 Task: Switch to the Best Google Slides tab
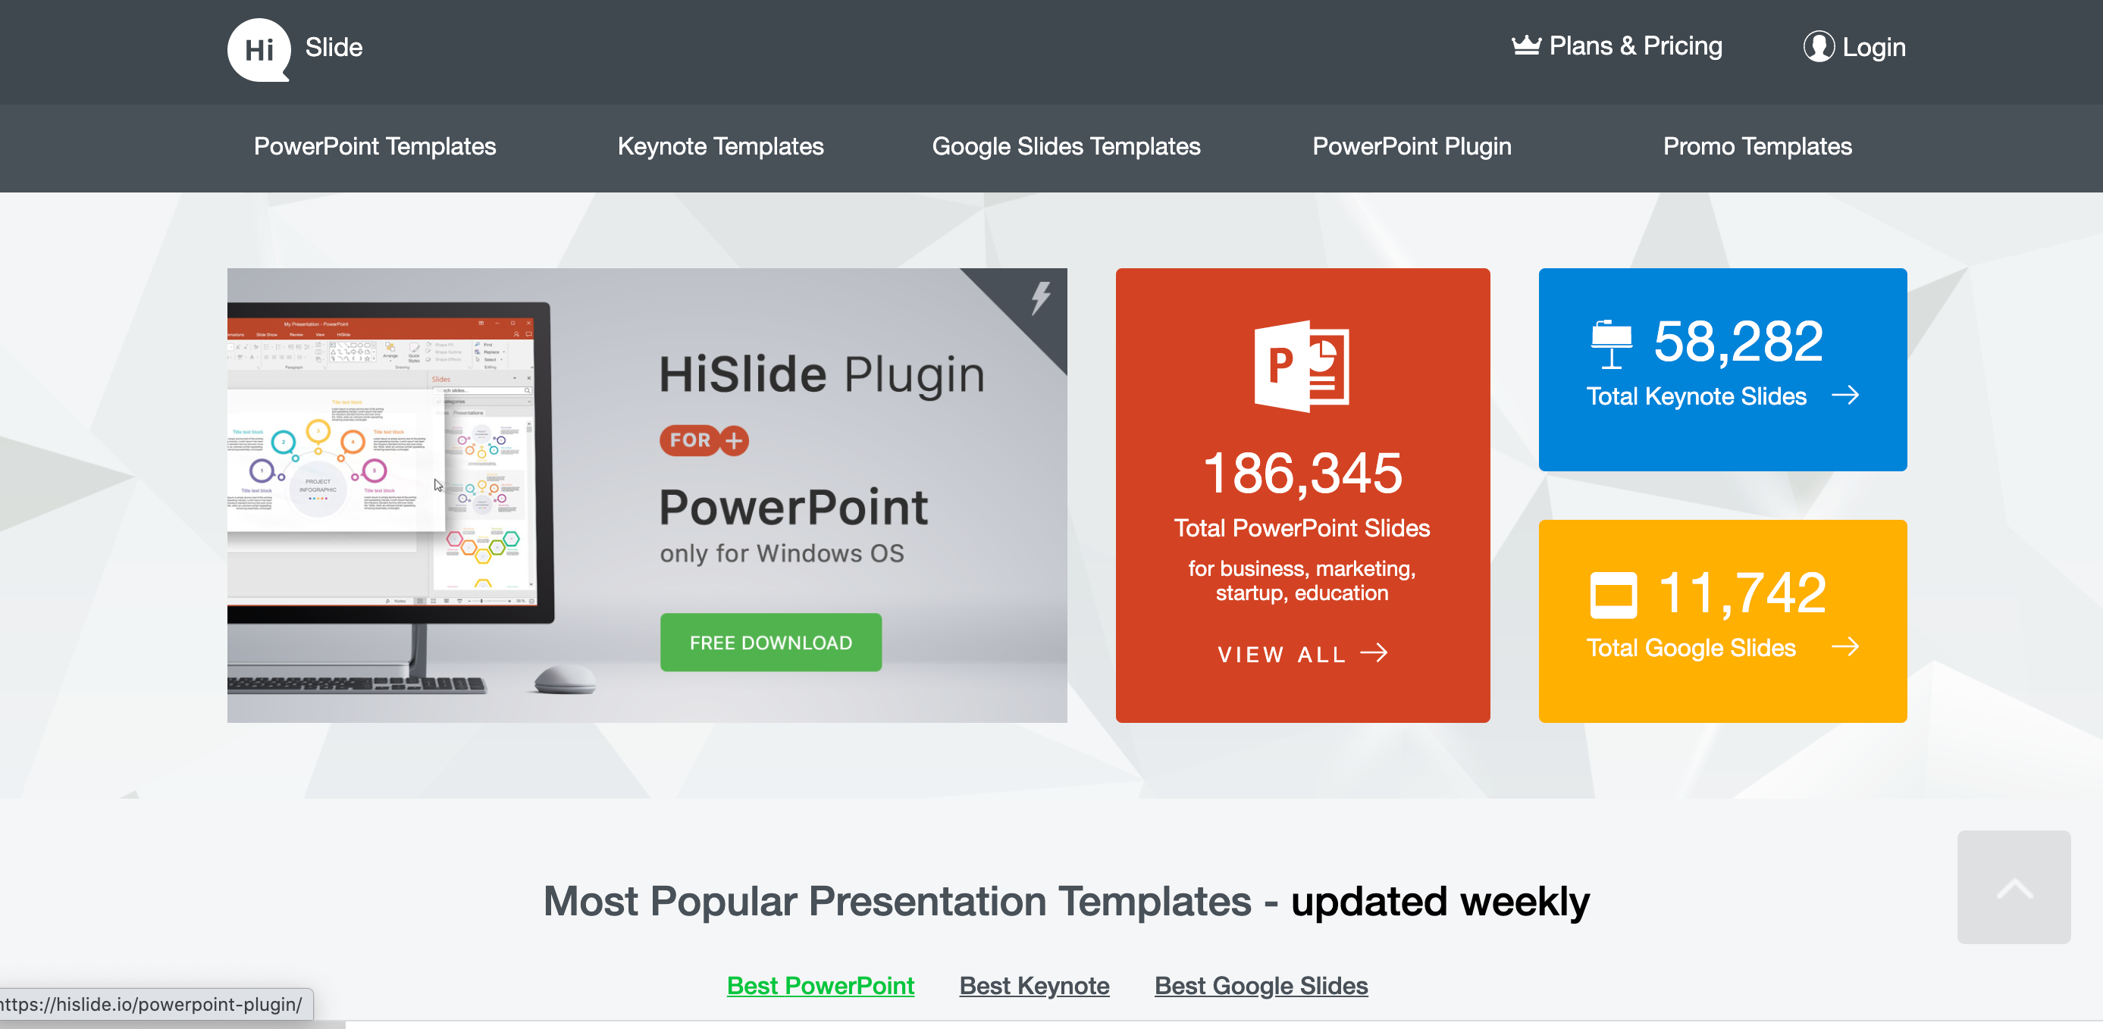point(1261,986)
